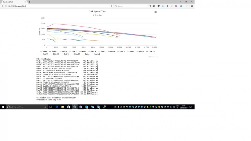251x141 pixels.
Task: Toggle the Cache series in legend
Action: [x=86, y=54]
